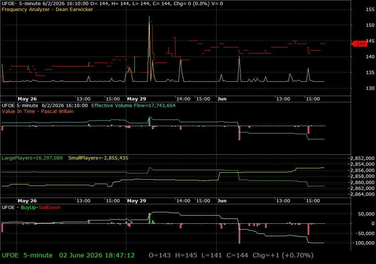376x264 pixels.
Task: Click the 'Jun' date label on upper axis
Action: (x=222, y=99)
